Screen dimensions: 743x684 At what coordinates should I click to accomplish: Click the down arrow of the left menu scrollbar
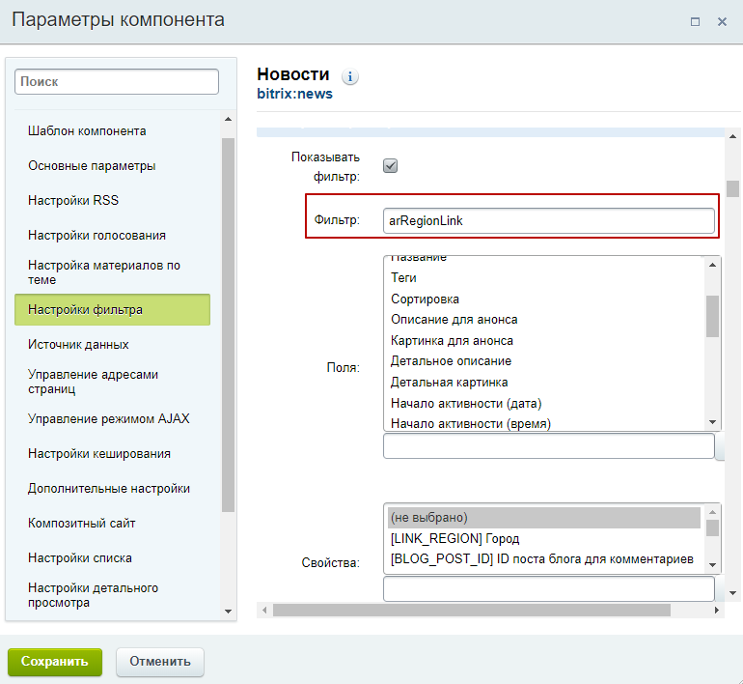[228, 611]
